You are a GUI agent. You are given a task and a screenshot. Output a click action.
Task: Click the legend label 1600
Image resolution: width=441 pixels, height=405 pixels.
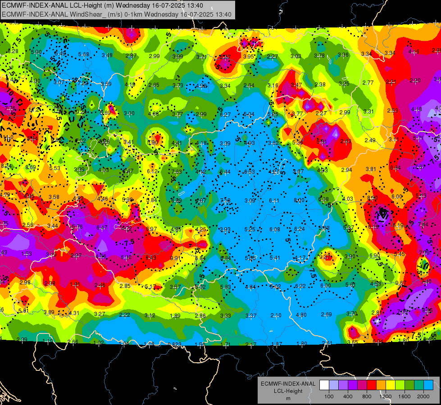(x=404, y=396)
